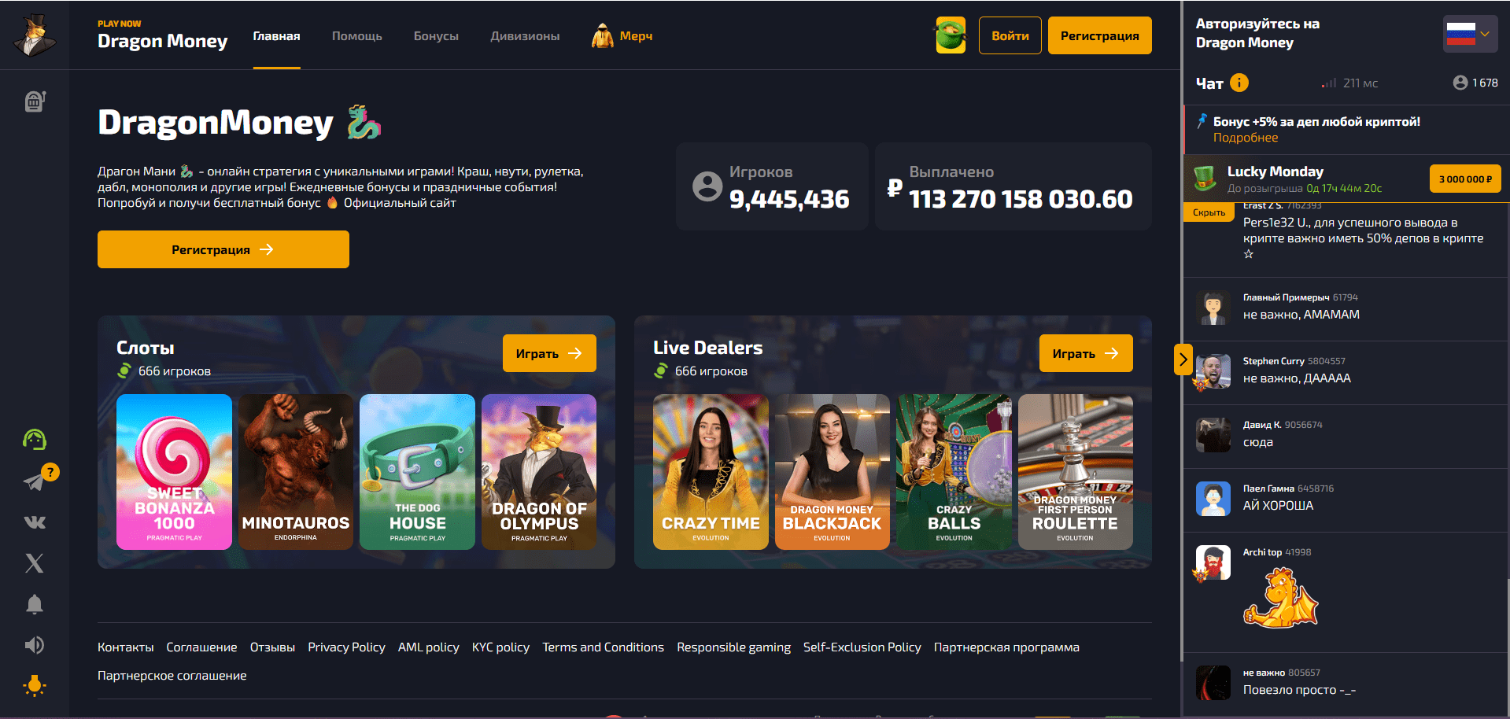1510x719 pixels.
Task: Collapse chat panel with the arrow button
Action: pyautogui.click(x=1183, y=359)
